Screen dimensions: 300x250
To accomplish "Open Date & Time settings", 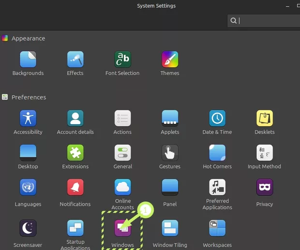I will pyautogui.click(x=217, y=119).
